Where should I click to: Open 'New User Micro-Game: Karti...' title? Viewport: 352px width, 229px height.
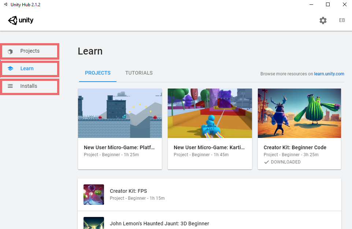[x=209, y=147]
